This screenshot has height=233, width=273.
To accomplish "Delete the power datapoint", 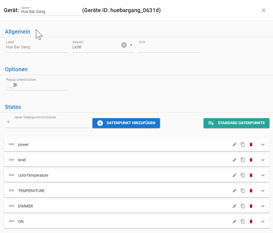I will click(251, 145).
